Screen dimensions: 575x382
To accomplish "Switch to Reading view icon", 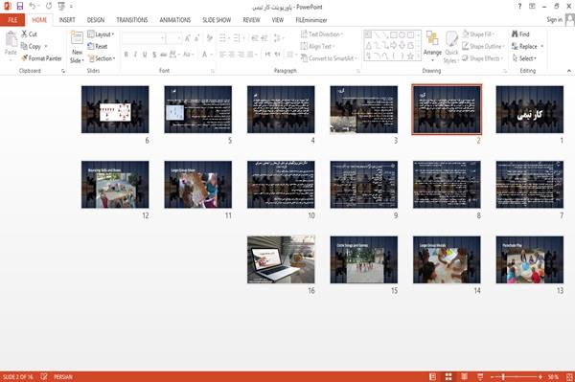I will pyautogui.click(x=464, y=376).
